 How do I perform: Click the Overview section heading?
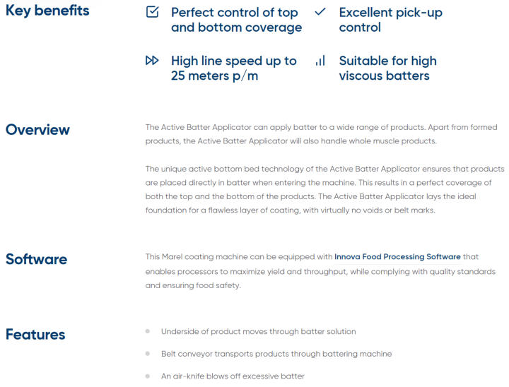37,130
